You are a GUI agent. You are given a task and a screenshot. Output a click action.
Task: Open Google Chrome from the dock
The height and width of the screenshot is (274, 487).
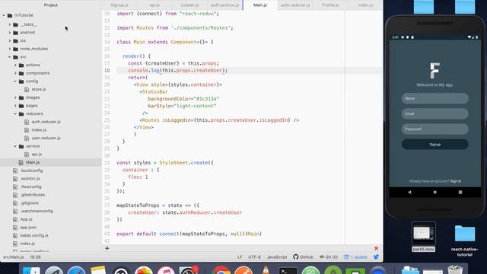point(221,271)
